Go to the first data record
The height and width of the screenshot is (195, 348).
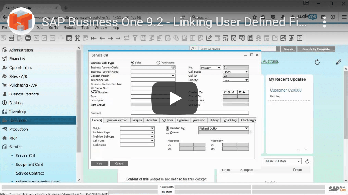click(94, 38)
